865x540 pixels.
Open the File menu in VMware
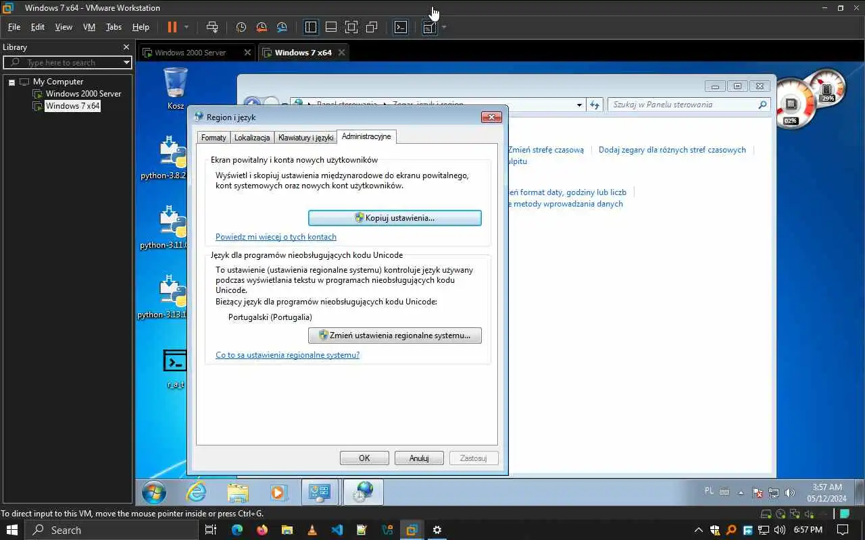click(x=14, y=27)
